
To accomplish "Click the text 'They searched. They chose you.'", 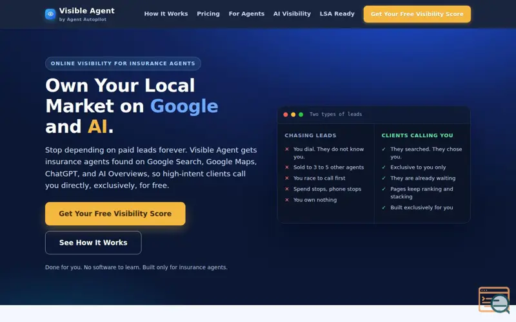I will point(426,153).
